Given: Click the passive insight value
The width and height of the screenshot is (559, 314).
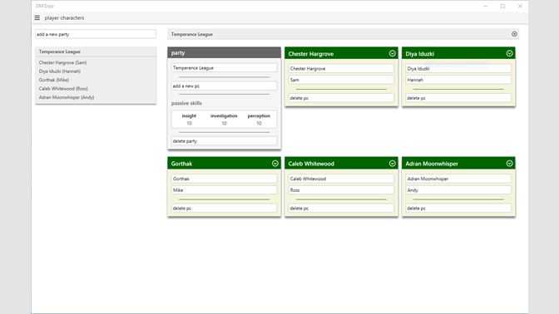Looking at the screenshot, I should pyautogui.click(x=189, y=123).
